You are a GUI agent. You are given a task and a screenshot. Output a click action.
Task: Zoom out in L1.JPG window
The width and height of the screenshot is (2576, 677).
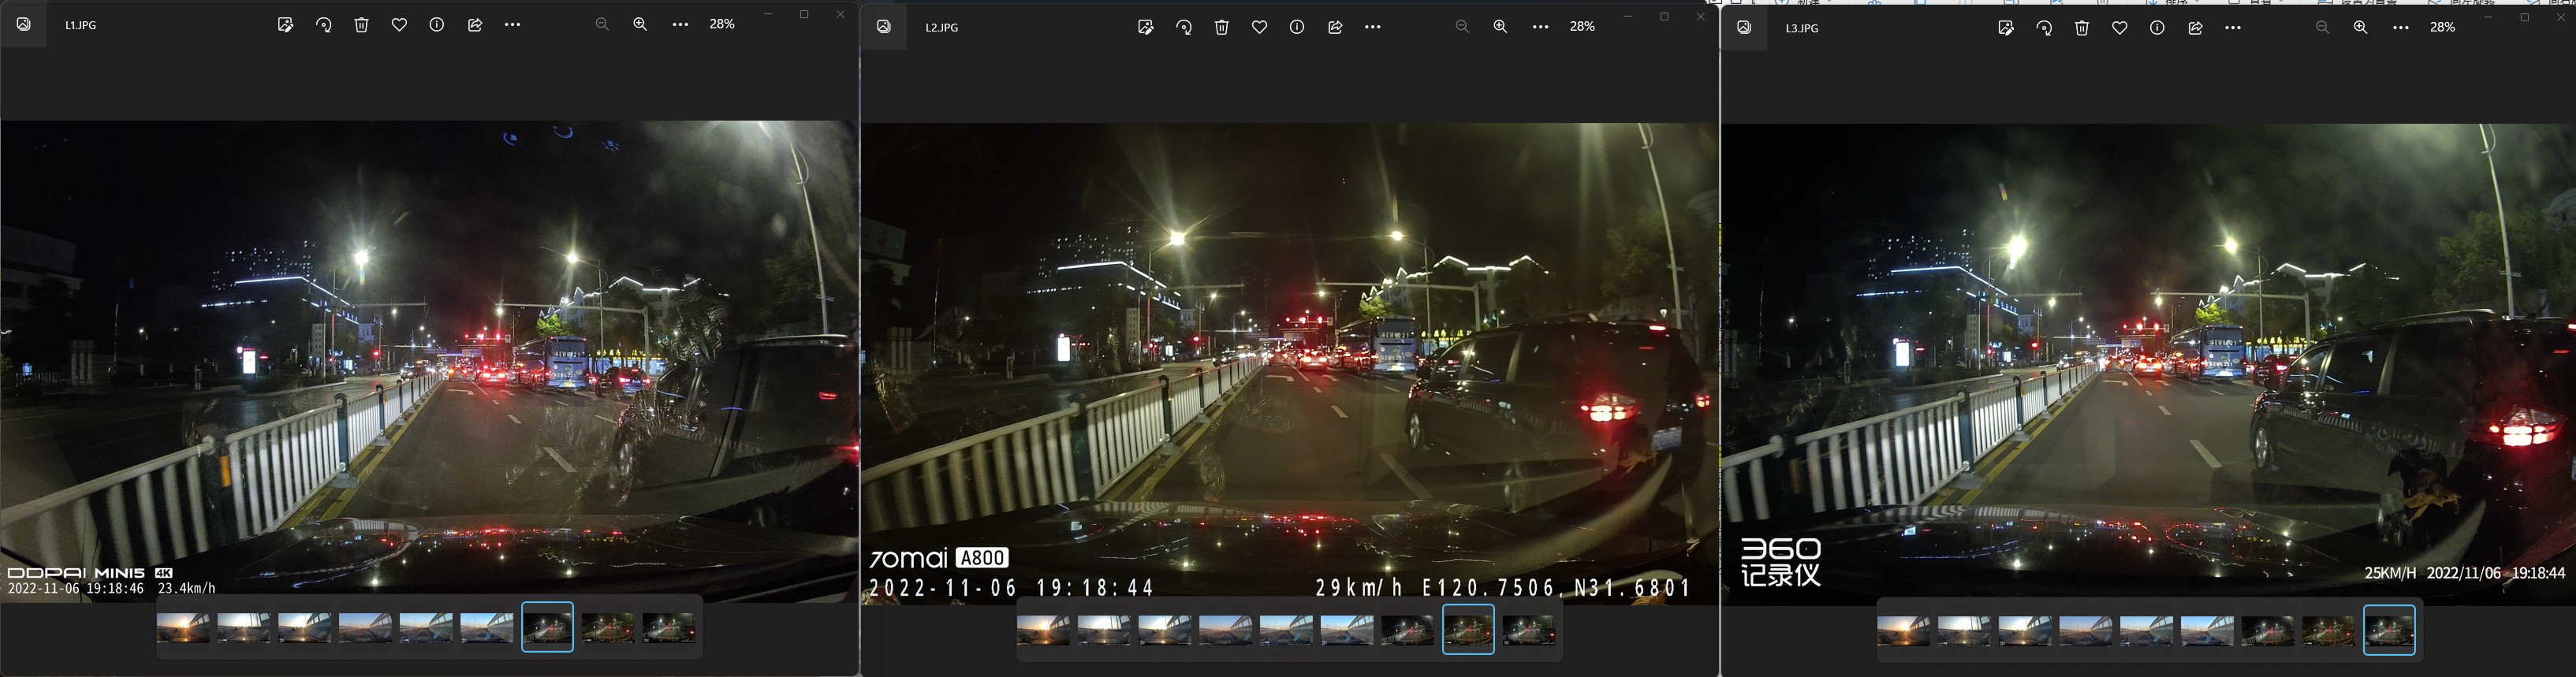tap(602, 24)
